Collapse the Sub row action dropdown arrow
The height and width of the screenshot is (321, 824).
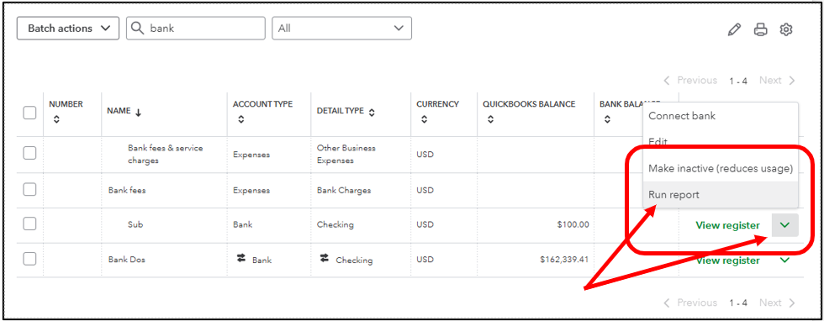pyautogui.click(x=785, y=225)
